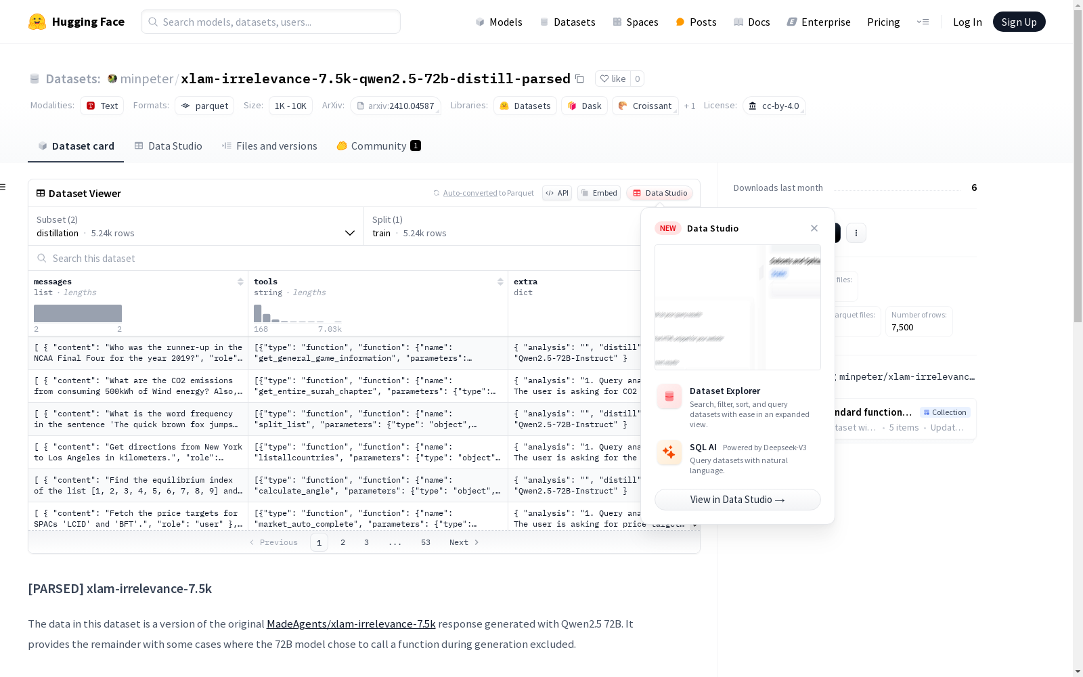Screen dimensions: 1083x677
Task: Jump to page 53 of the dataset viewer
Action: pyautogui.click(x=425, y=542)
